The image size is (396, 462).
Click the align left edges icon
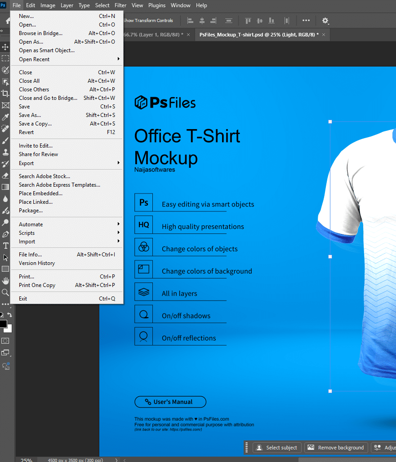(190, 21)
